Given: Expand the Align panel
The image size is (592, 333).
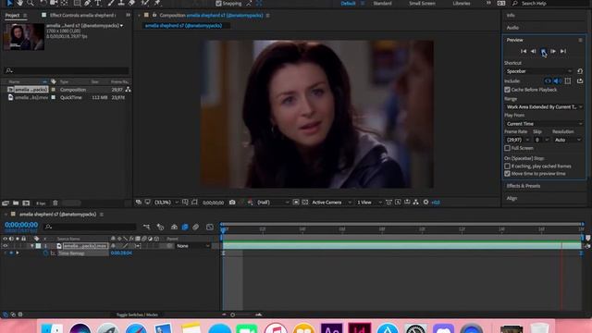Looking at the screenshot, I should (x=512, y=198).
